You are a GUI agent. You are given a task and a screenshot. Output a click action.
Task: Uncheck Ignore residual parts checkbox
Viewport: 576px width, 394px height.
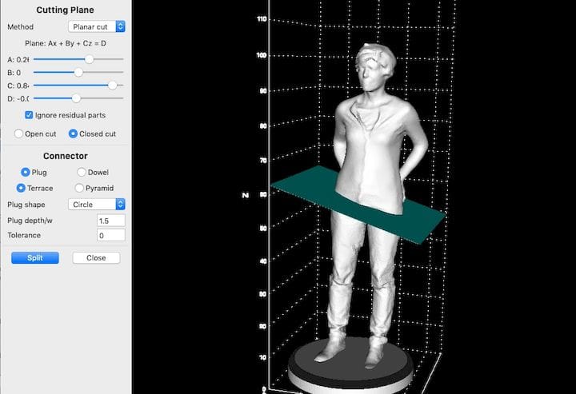[30, 115]
